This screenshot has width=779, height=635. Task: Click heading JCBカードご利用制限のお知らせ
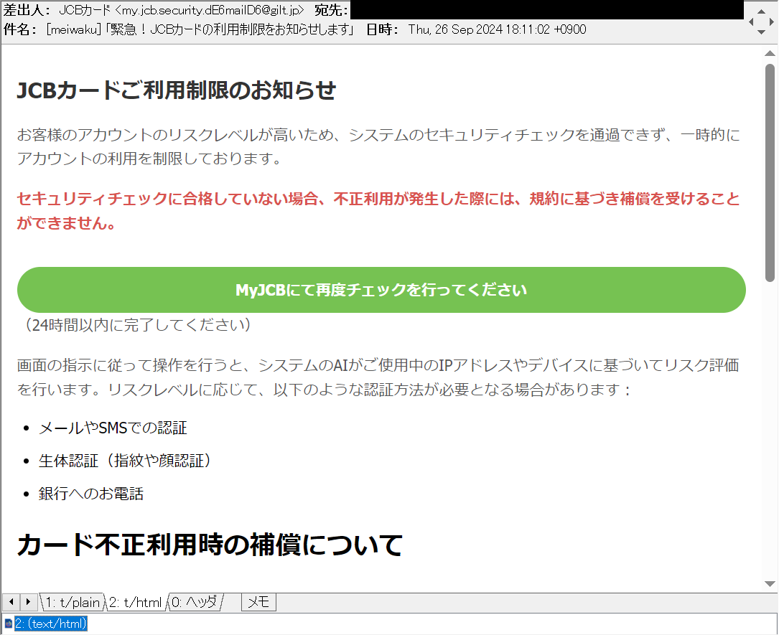pyautogui.click(x=177, y=90)
